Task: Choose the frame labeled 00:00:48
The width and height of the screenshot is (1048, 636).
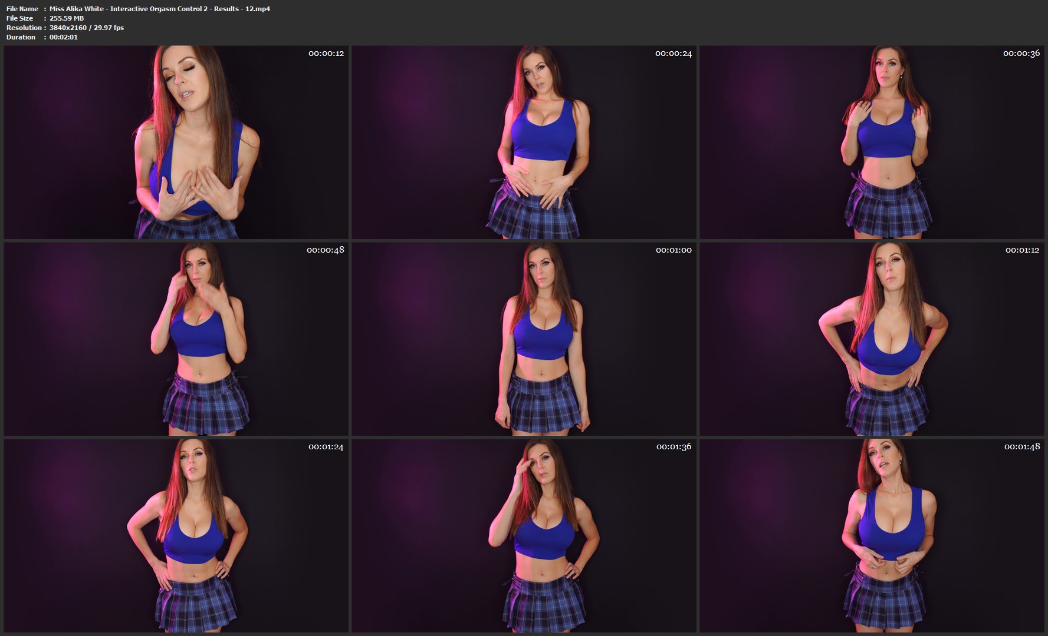Action: click(x=176, y=339)
